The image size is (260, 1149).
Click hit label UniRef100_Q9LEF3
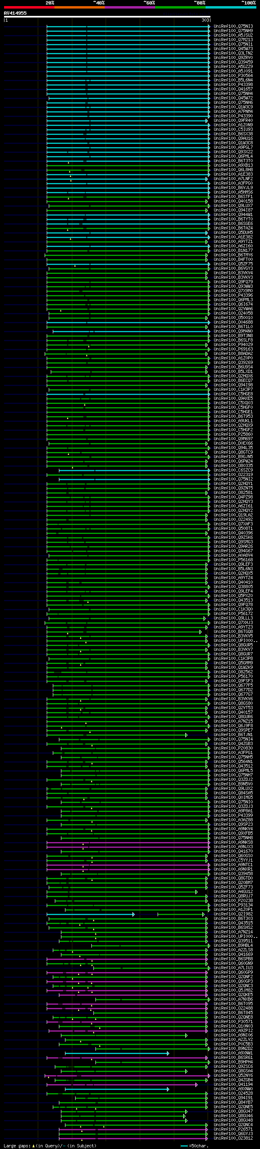[233, 564]
